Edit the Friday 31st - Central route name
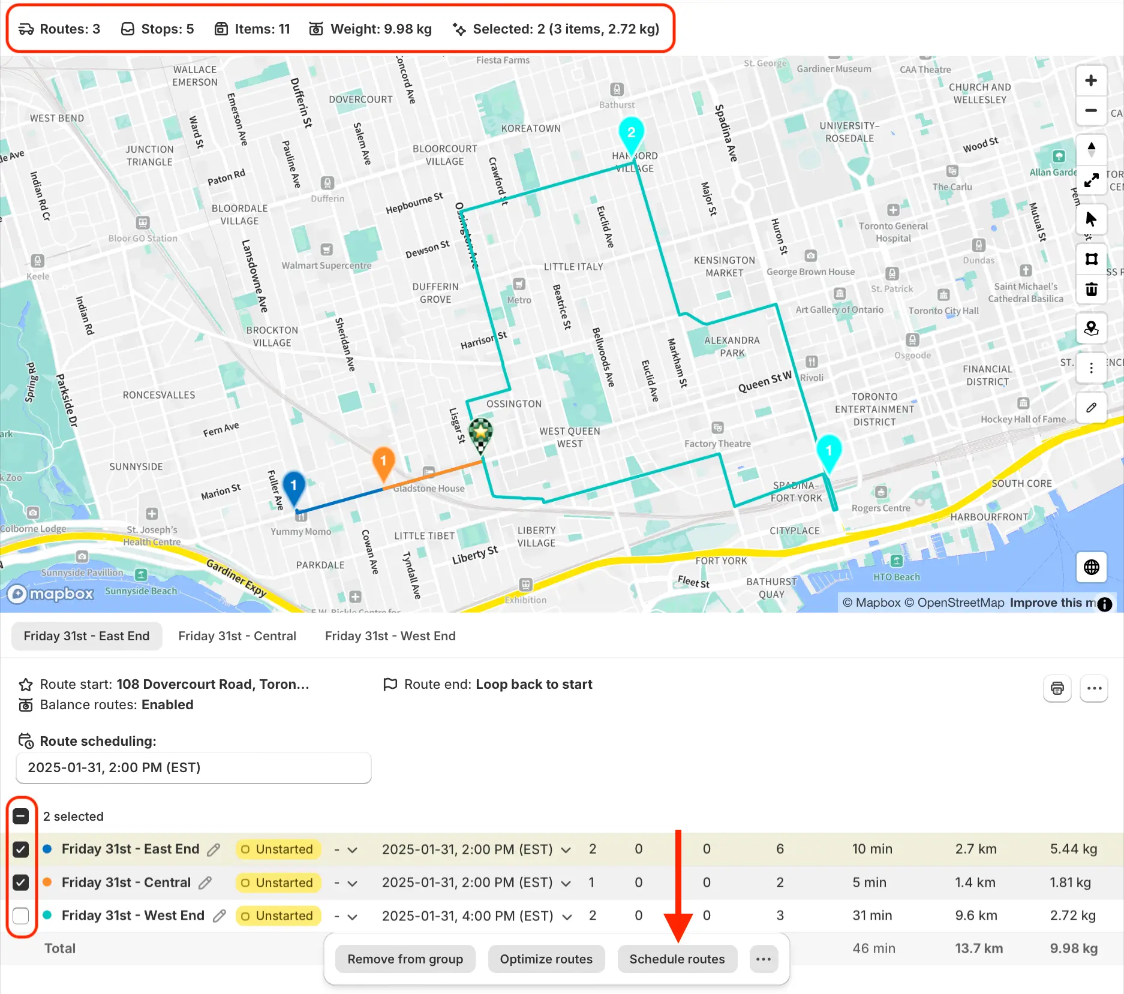The width and height of the screenshot is (1124, 994). coord(205,882)
